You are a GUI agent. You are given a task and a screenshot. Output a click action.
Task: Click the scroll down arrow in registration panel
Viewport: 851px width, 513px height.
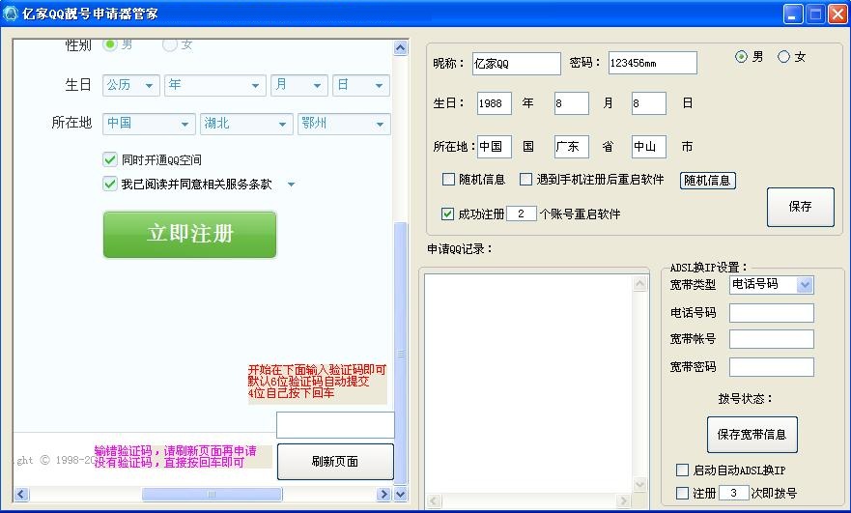pyautogui.click(x=401, y=478)
